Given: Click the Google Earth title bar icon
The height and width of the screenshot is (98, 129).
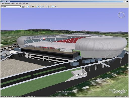Looking at the screenshot, I should 1,1.
